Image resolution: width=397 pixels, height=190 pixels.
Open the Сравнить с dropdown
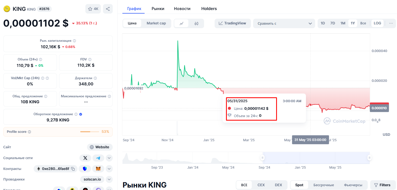coord(284,23)
